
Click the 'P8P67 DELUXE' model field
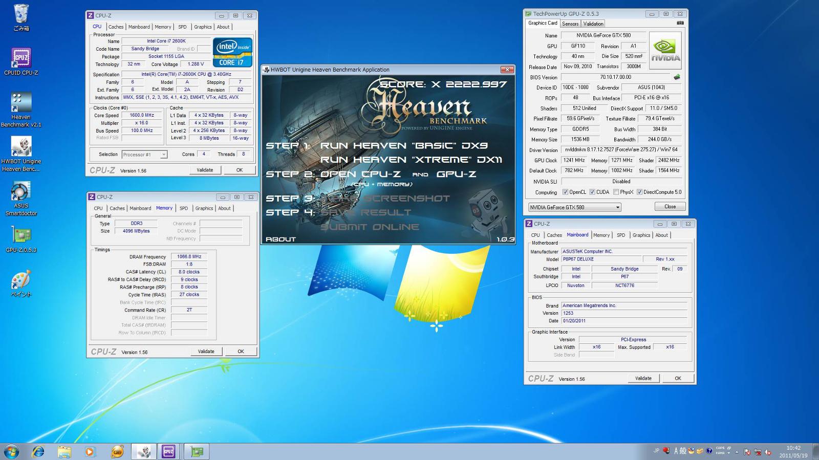click(601, 259)
